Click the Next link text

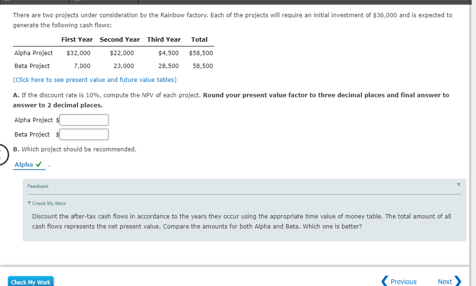coord(444,281)
